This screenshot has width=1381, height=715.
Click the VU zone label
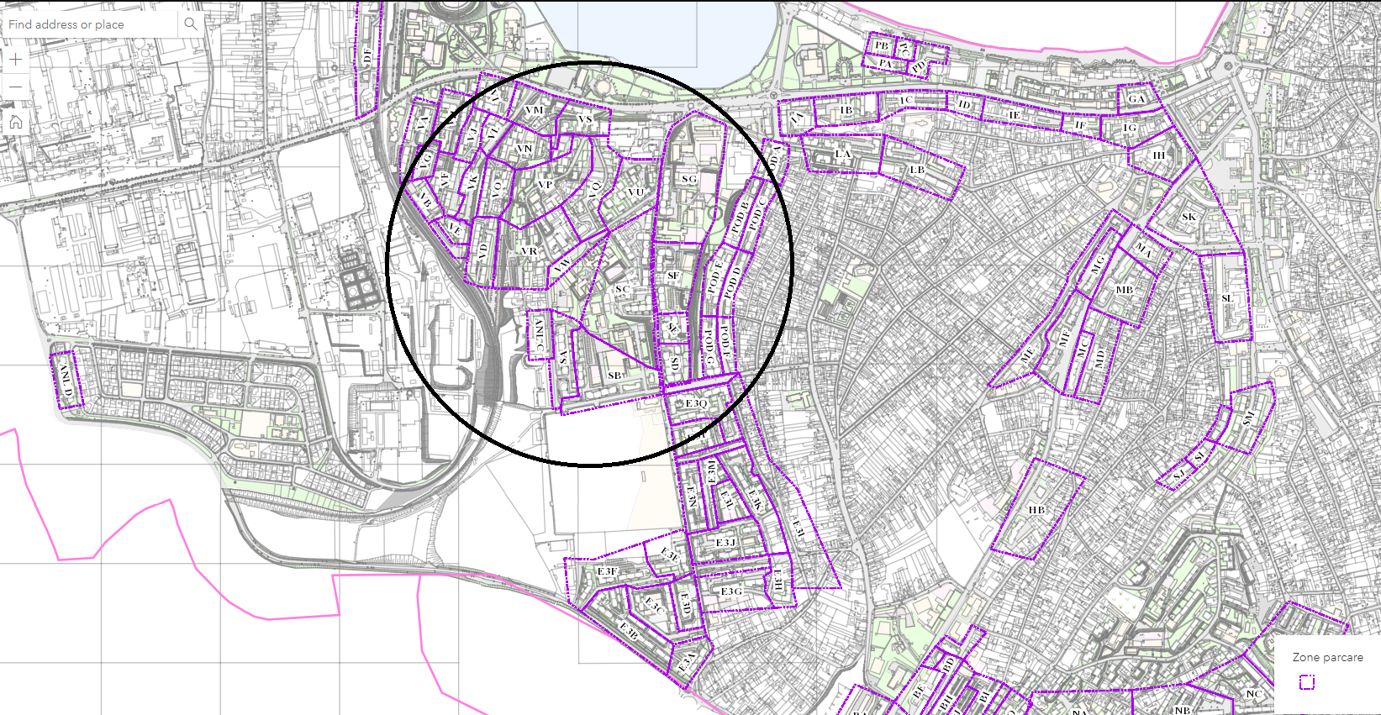coord(635,192)
